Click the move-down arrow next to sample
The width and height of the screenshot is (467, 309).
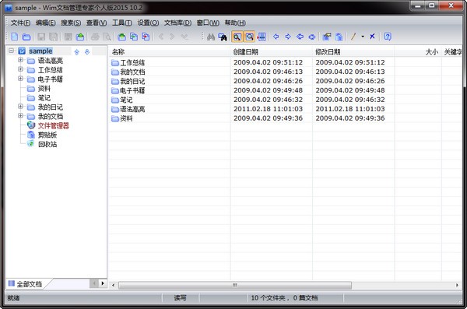87,52
